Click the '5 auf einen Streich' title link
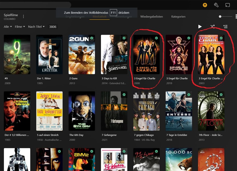 click(x=48, y=135)
